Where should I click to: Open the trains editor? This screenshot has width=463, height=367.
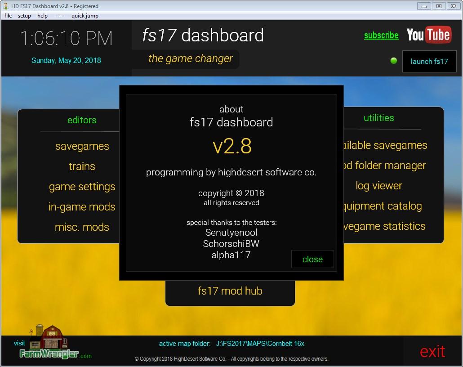coord(82,166)
